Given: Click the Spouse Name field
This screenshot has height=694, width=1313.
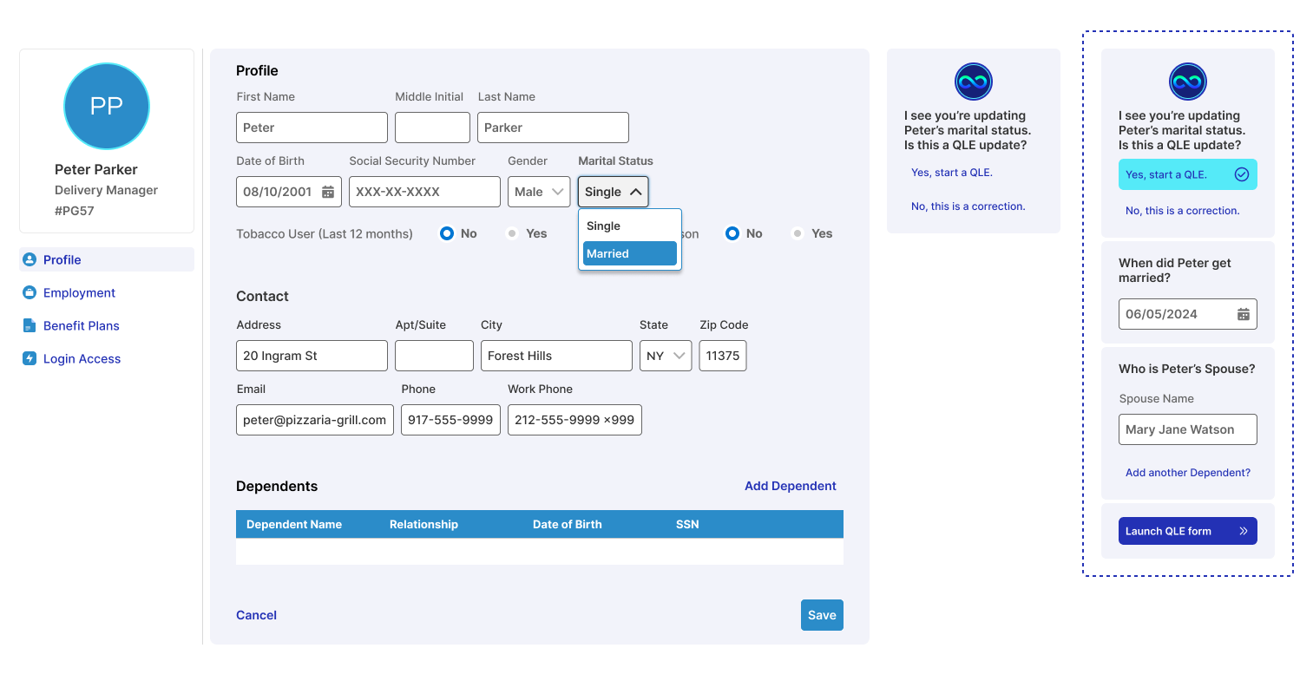Looking at the screenshot, I should coord(1188,429).
